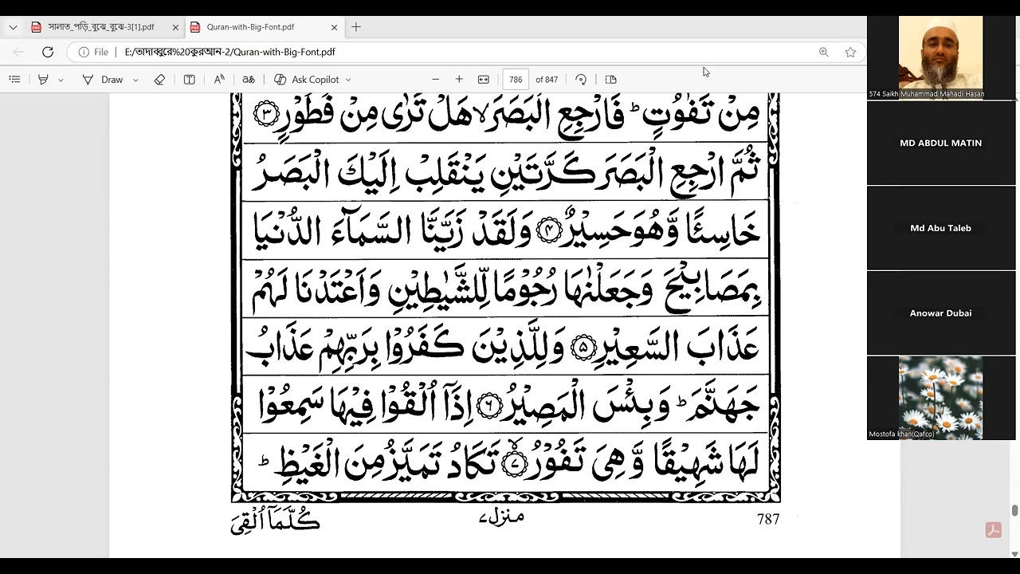Click the Add text tool icon
The height and width of the screenshot is (574, 1020).
pos(189,80)
